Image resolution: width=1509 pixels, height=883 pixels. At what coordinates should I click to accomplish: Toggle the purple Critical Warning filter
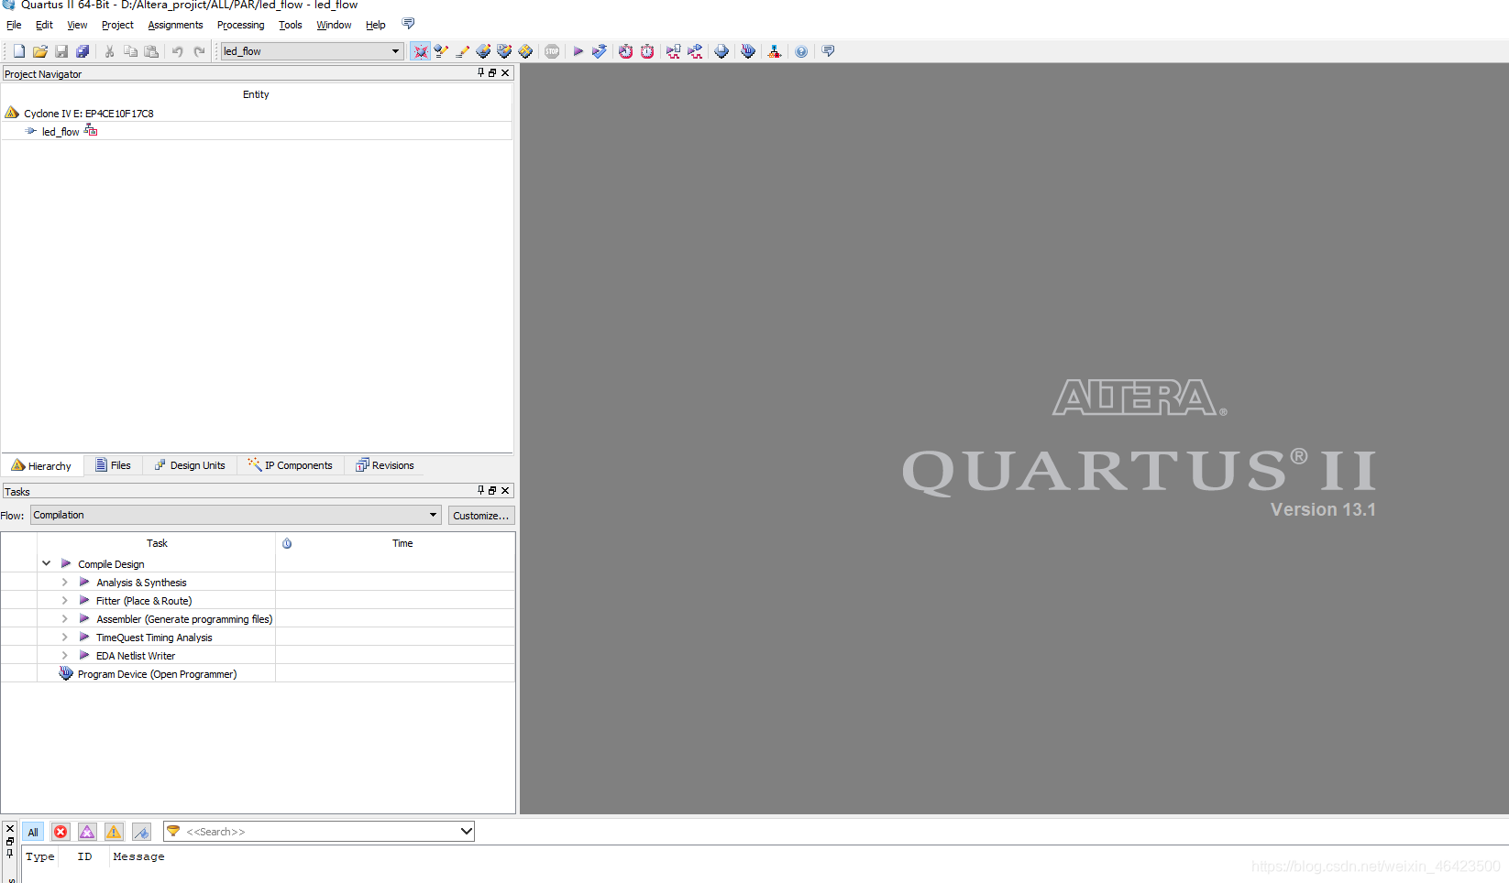tap(87, 832)
